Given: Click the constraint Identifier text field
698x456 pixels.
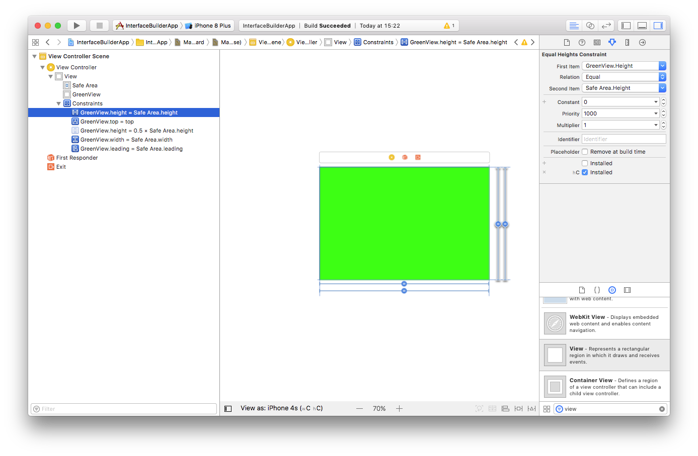Looking at the screenshot, I should [x=624, y=139].
